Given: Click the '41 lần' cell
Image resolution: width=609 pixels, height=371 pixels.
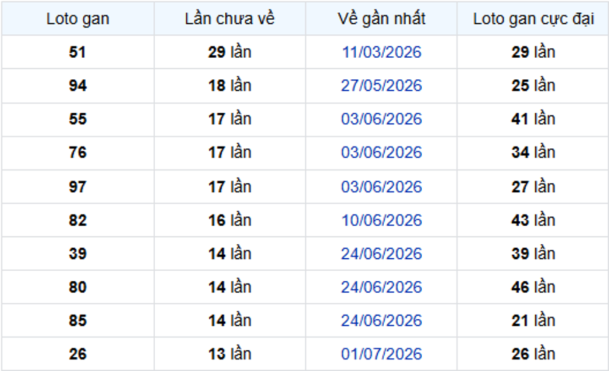Looking at the screenshot, I should coord(533,119).
